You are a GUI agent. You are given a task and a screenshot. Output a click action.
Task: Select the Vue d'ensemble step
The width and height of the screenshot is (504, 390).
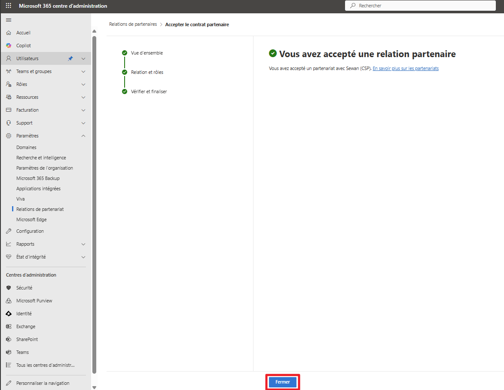point(147,53)
